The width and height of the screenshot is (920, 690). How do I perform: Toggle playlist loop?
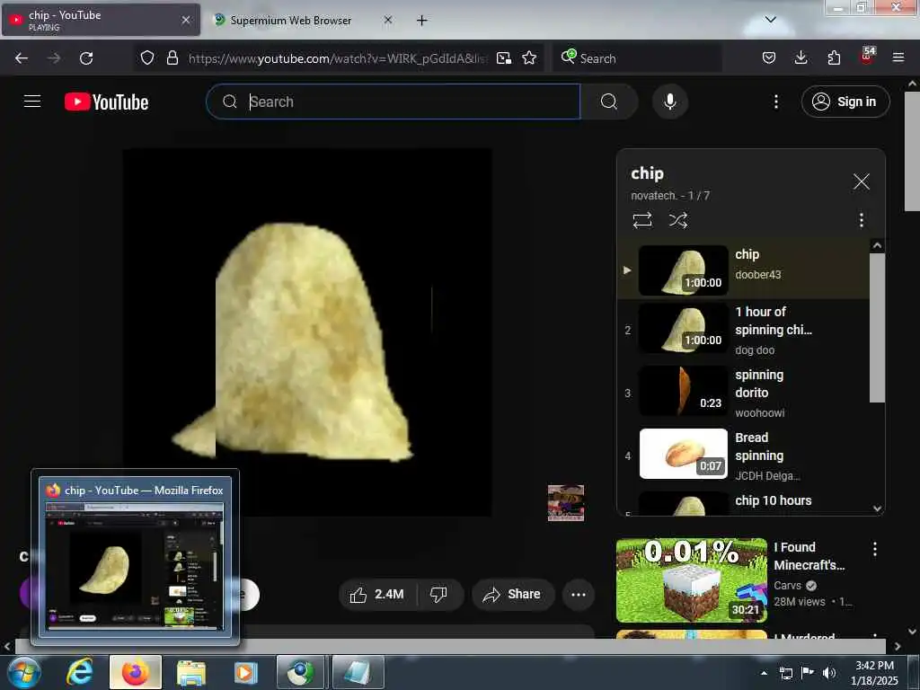click(x=641, y=220)
